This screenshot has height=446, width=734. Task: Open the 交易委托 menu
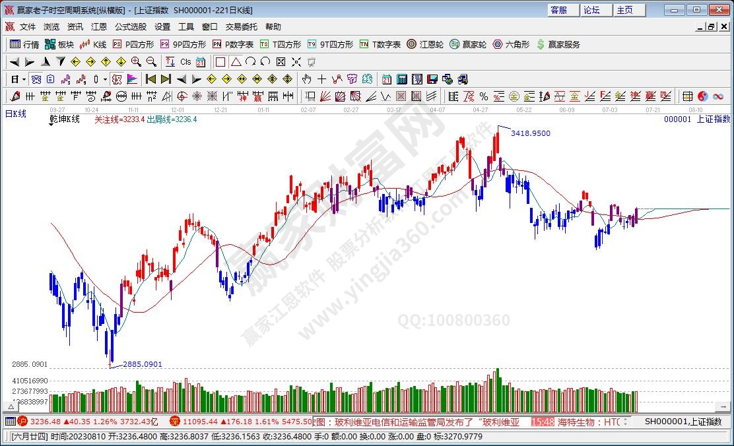(x=241, y=27)
